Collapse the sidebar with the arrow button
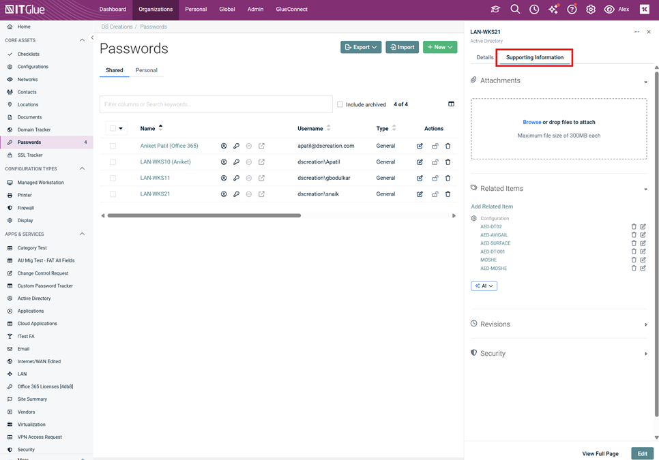The width and height of the screenshot is (659, 460). click(93, 37)
